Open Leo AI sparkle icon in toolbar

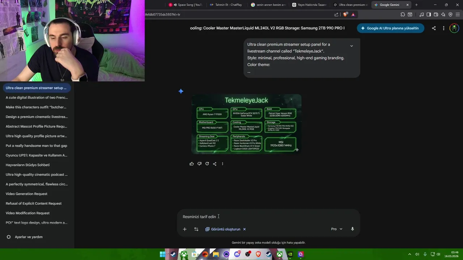(443, 14)
